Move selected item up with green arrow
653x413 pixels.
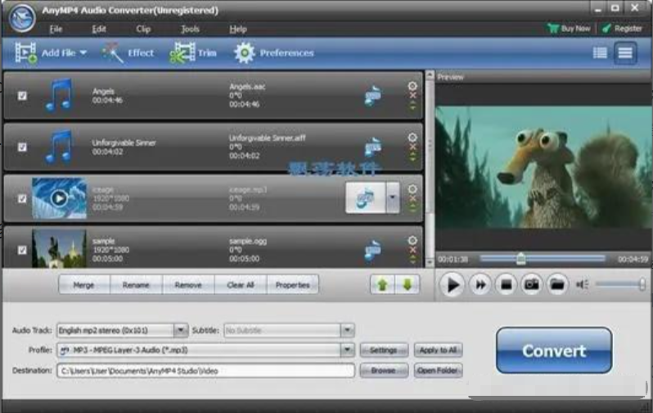tap(382, 285)
